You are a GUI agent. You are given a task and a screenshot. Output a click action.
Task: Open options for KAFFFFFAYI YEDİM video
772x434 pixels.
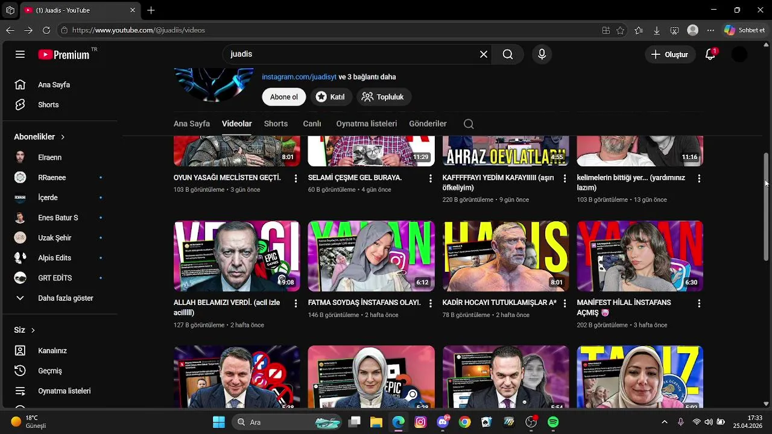[565, 178]
